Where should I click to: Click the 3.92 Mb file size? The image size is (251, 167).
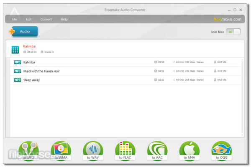222,71
